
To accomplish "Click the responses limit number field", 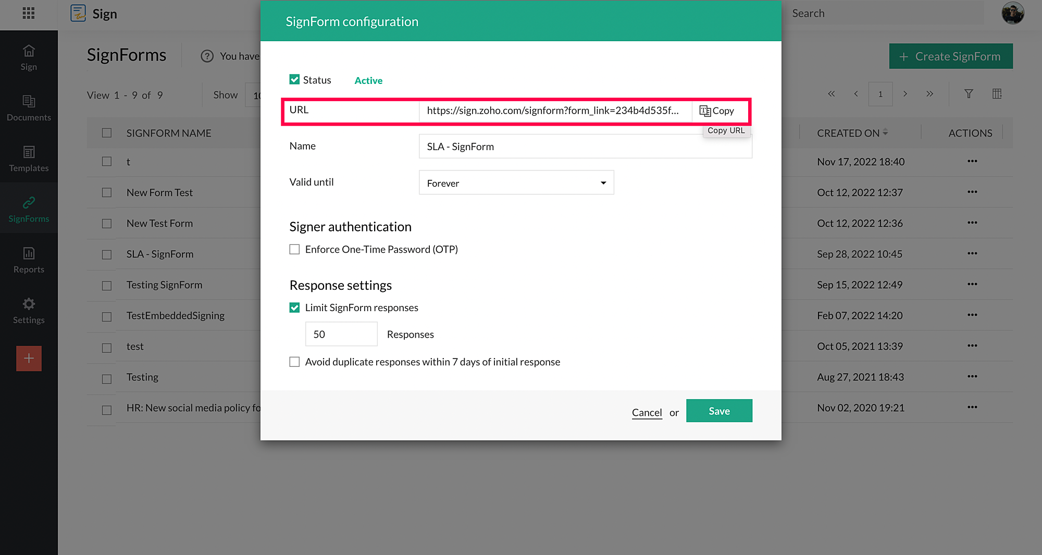I will (341, 334).
